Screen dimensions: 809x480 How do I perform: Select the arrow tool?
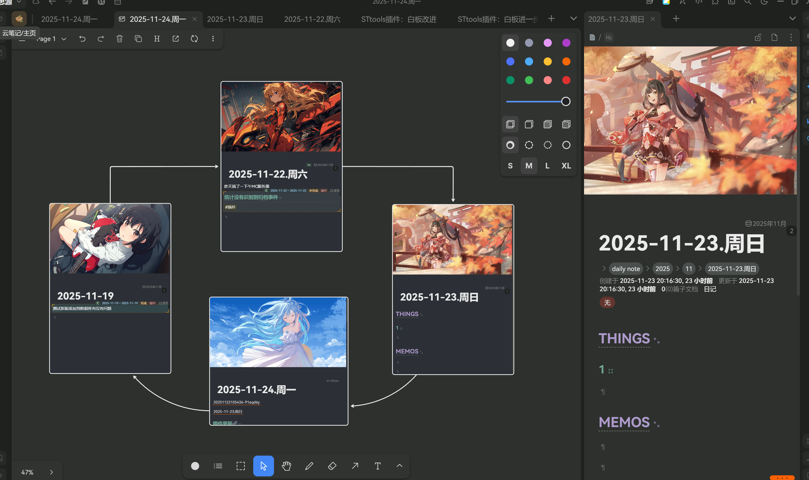click(x=355, y=466)
